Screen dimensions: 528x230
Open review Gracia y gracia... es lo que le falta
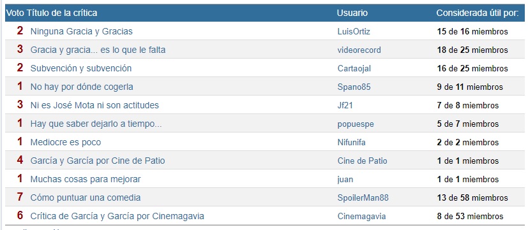point(98,50)
